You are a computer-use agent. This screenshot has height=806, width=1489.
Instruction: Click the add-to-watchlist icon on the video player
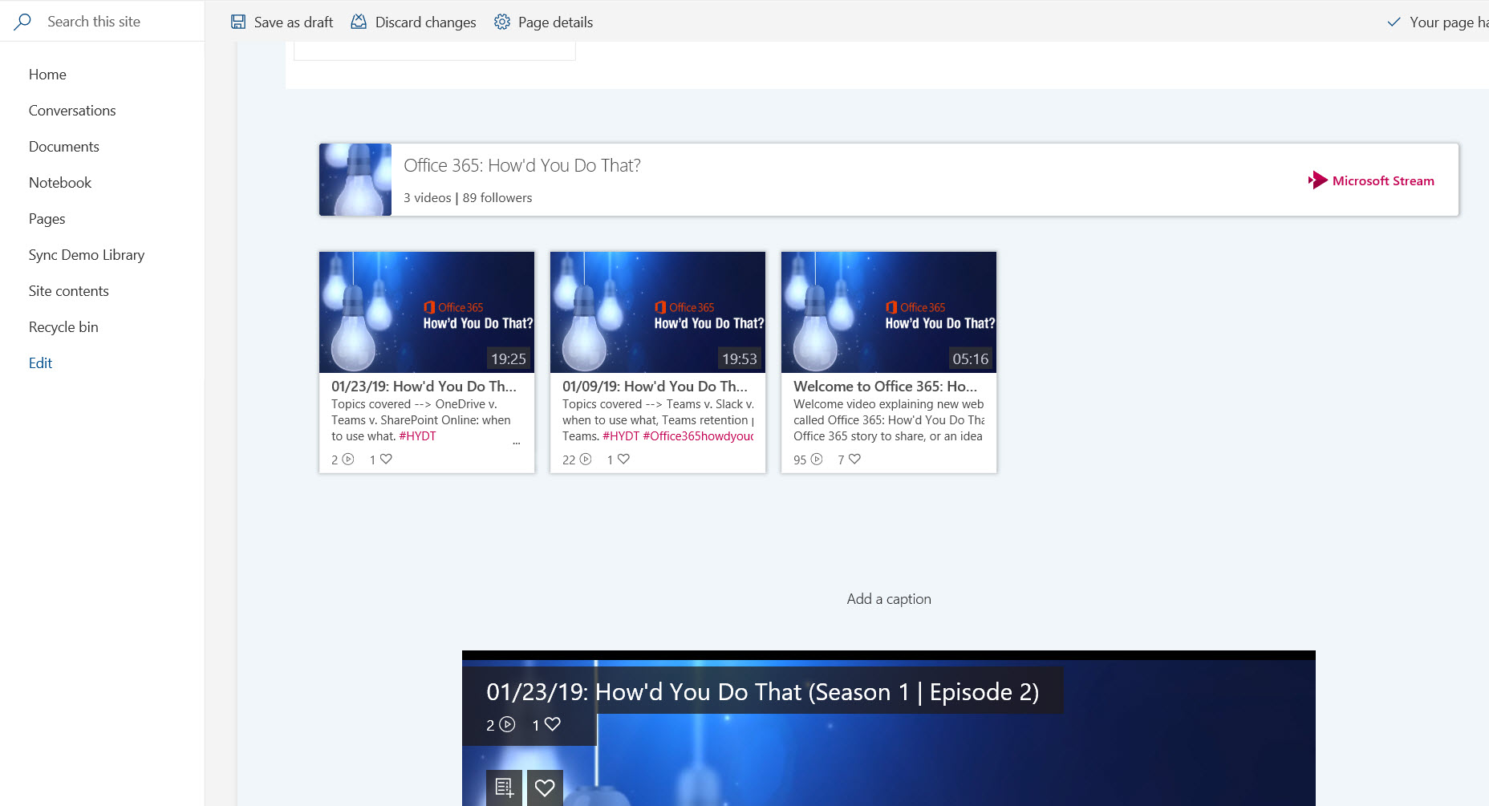pos(504,787)
